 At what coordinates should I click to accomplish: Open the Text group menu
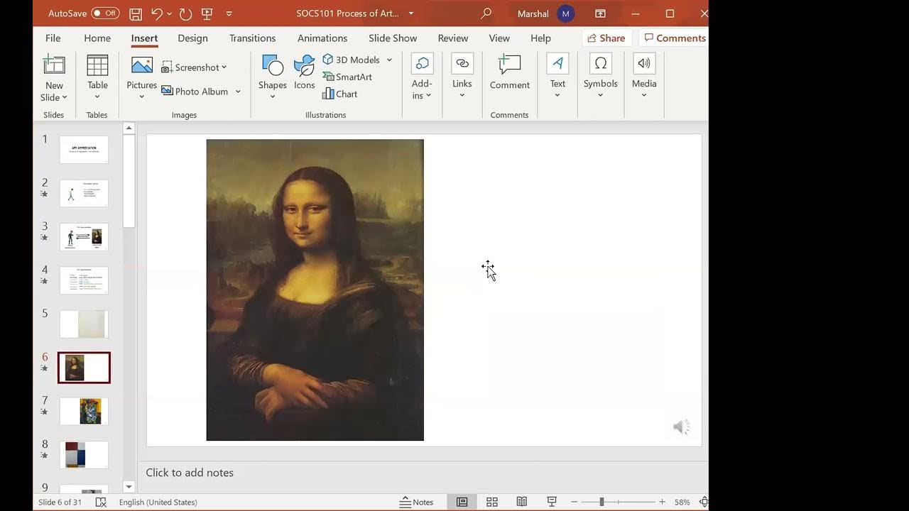tap(557, 77)
